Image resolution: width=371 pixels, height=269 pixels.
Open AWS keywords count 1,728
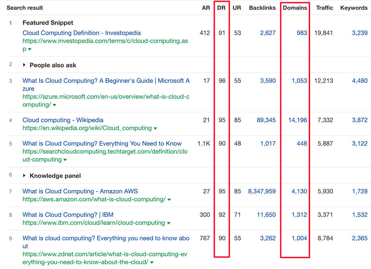(x=359, y=191)
